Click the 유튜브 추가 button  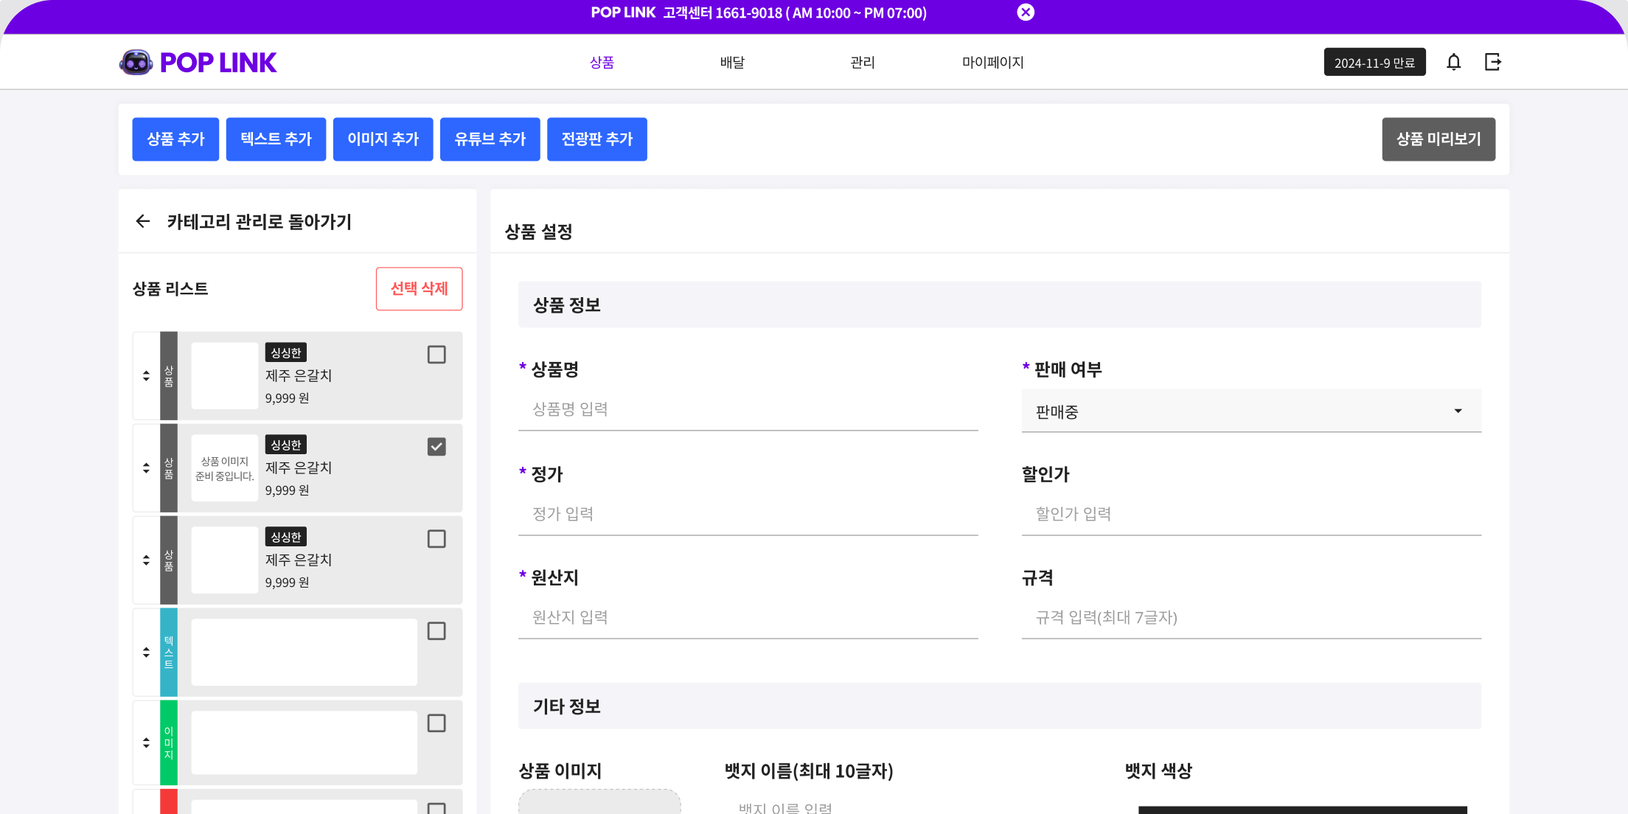[x=490, y=139]
